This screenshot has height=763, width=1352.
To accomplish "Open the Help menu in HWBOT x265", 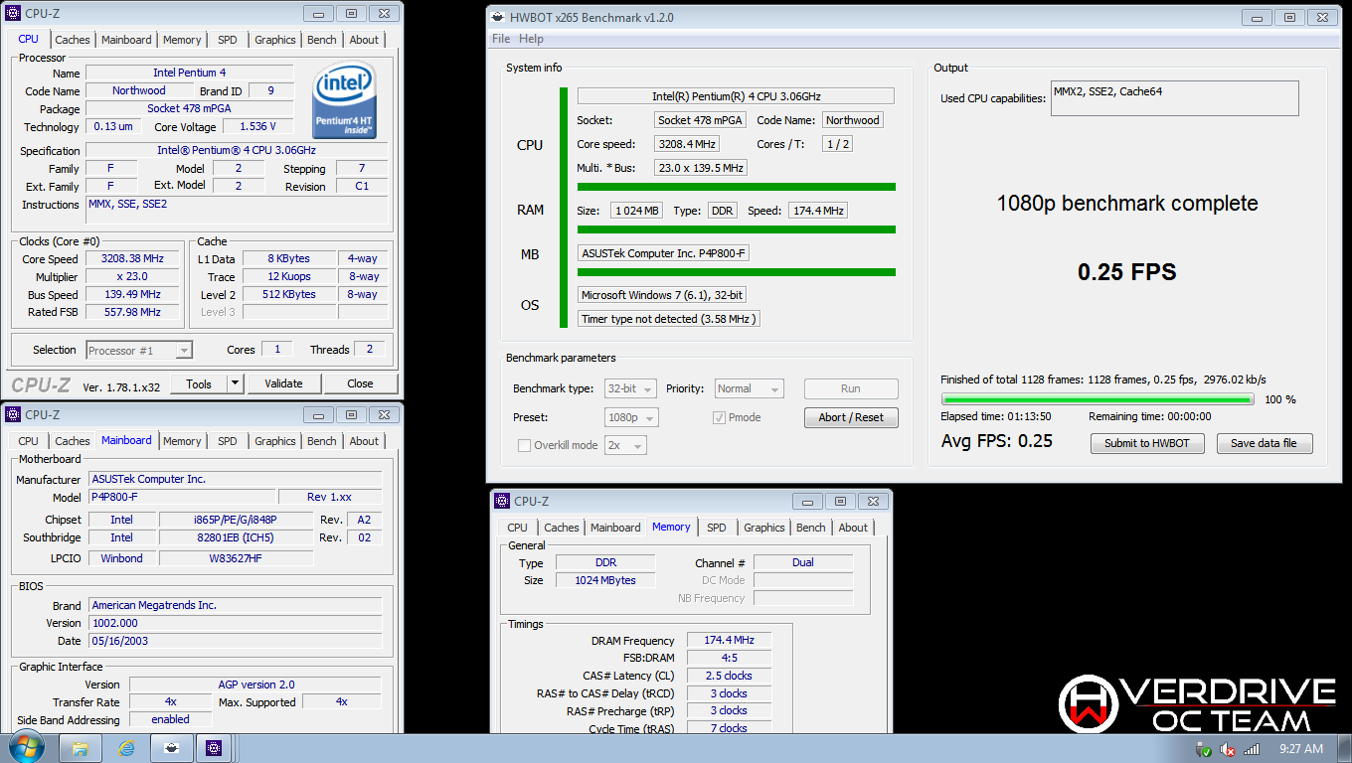I will [x=532, y=39].
